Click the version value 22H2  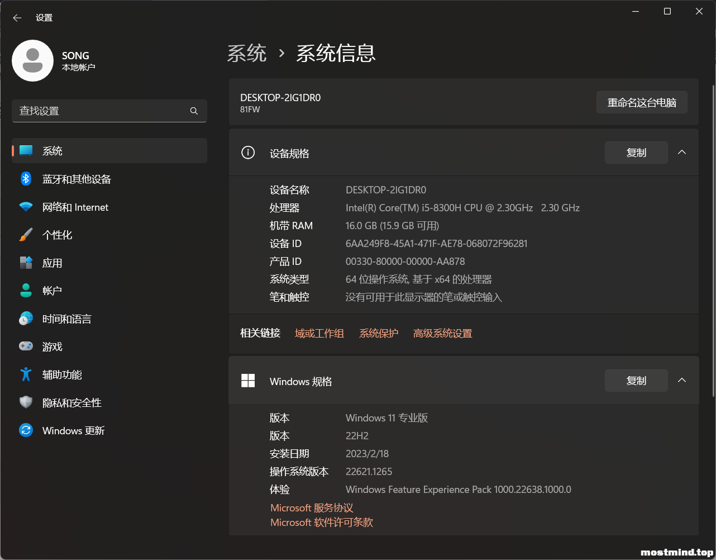click(x=357, y=436)
